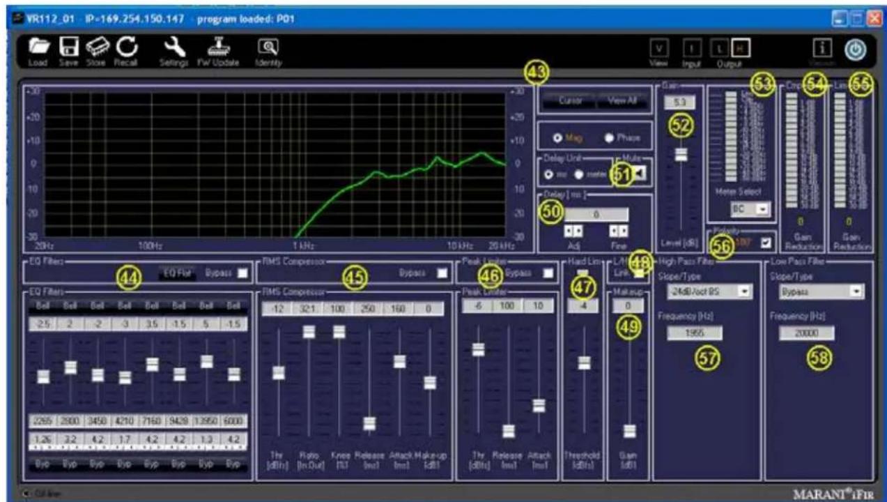The height and width of the screenshot is (502, 887).
Task: Click the compressor Thr slider handle
Action: pos(278,372)
